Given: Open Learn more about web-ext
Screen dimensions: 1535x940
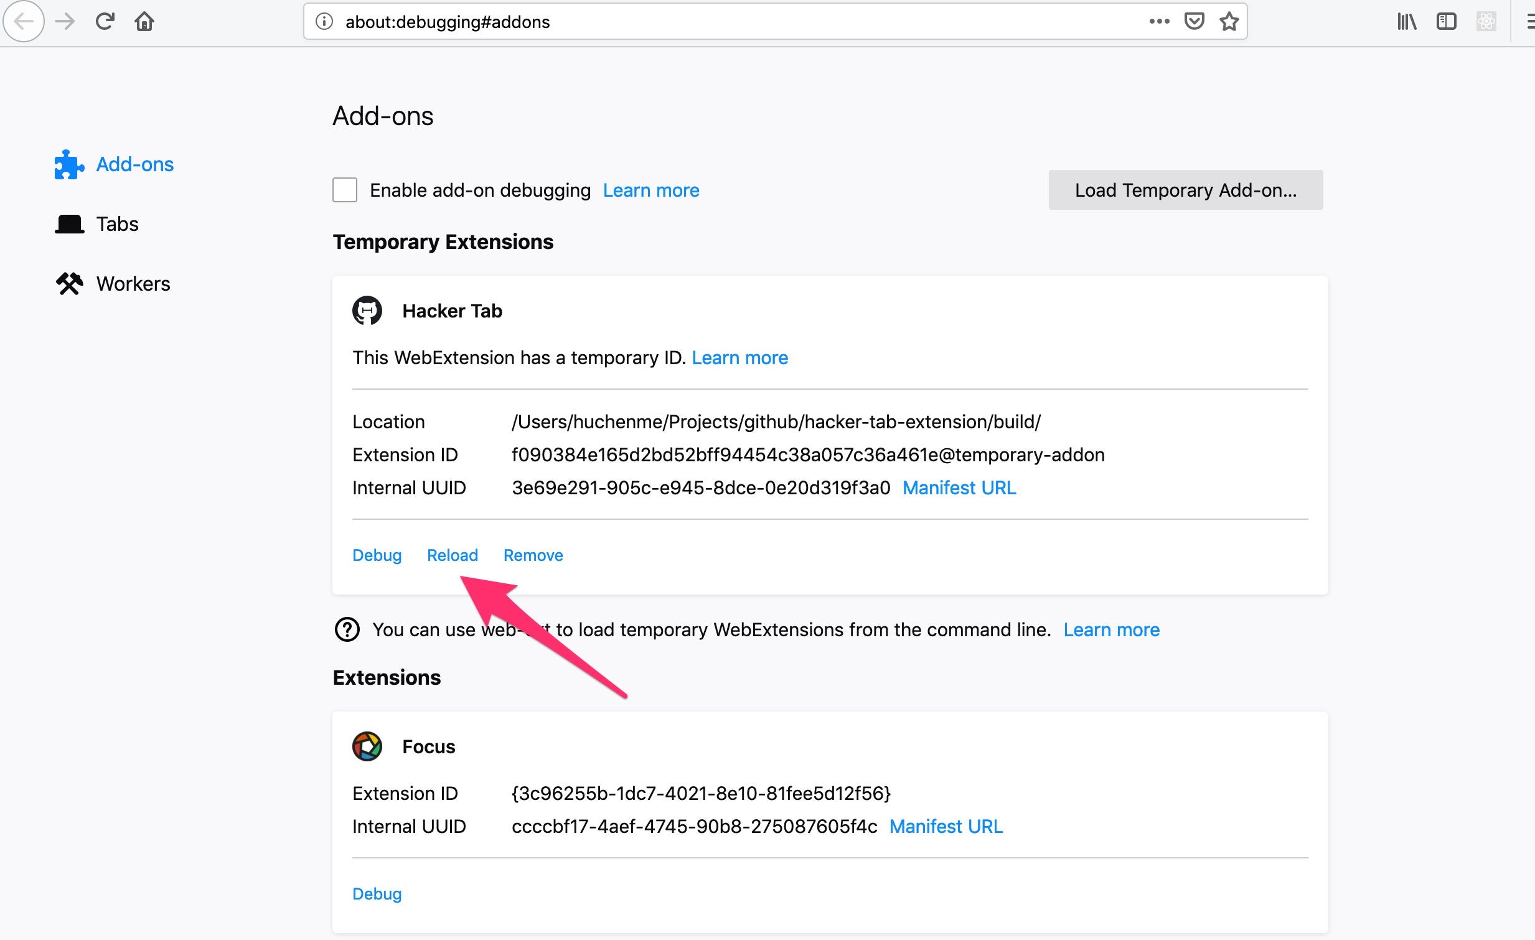Looking at the screenshot, I should pos(1111,630).
